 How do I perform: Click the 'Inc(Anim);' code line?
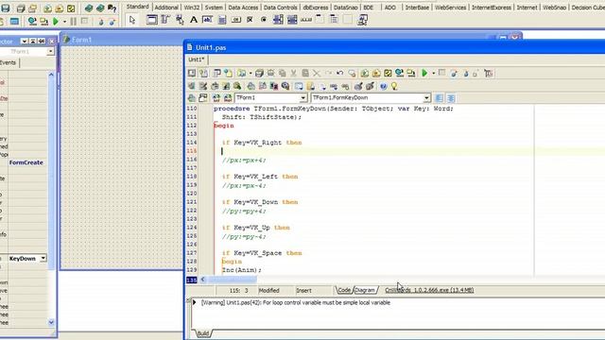pos(242,270)
